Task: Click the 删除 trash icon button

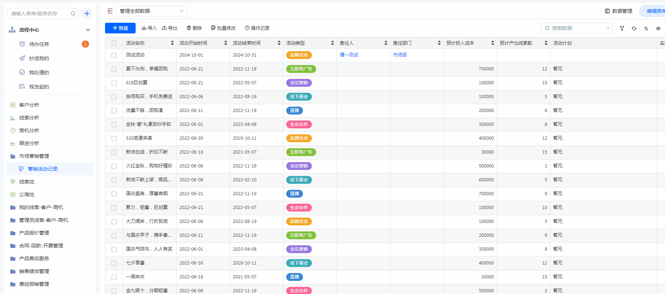Action: (194, 28)
